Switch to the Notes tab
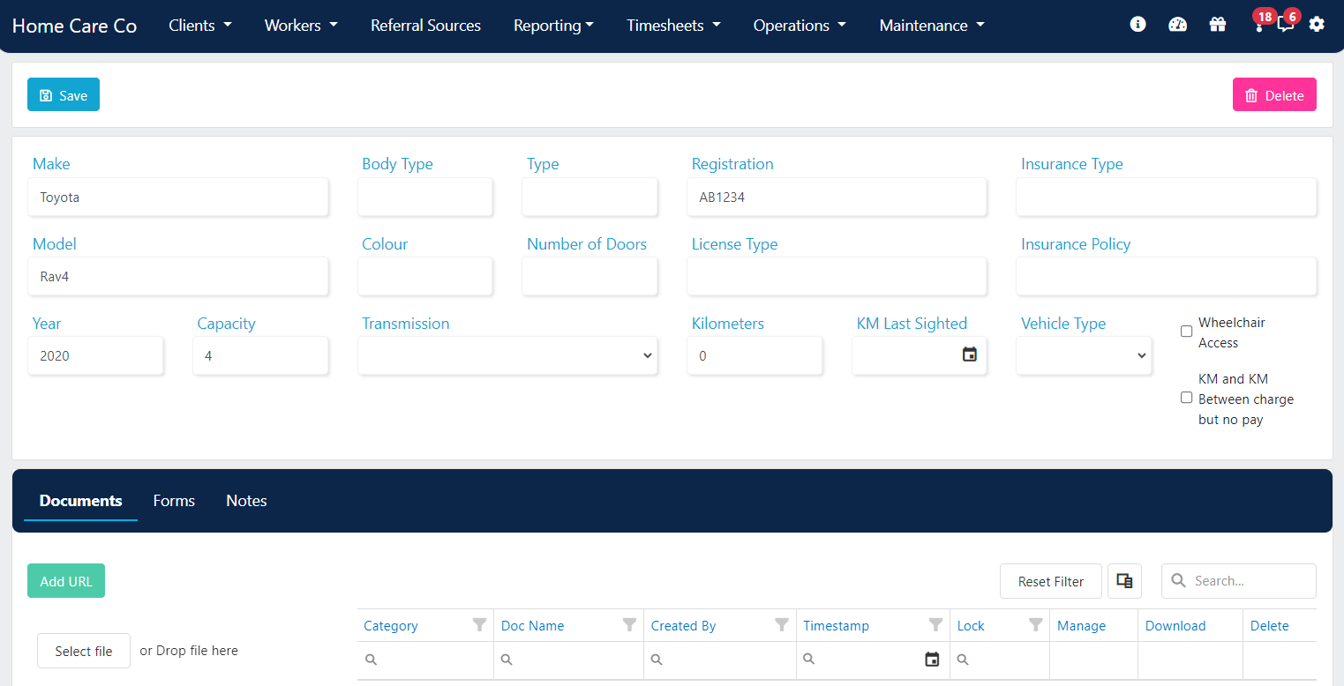This screenshot has width=1344, height=686. (246, 501)
